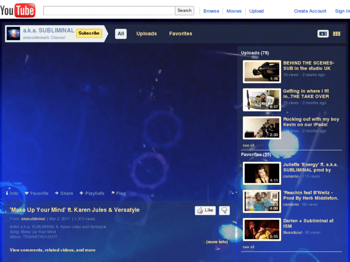The width and height of the screenshot is (350, 262).
Task: Select the Uploads tab
Action: pyautogui.click(x=146, y=34)
